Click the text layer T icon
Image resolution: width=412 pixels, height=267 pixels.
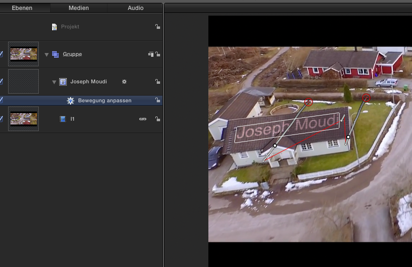[x=63, y=82]
